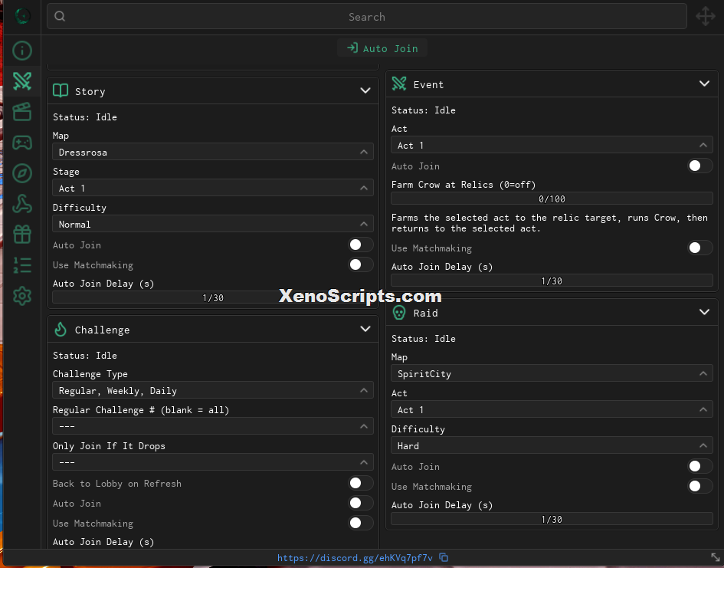Click the Raid section title
The width and height of the screenshot is (724, 591).
[x=425, y=314]
